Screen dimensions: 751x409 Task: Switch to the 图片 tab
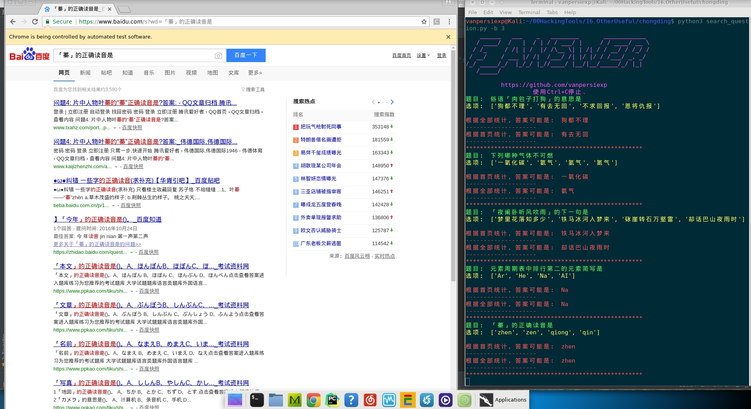170,73
